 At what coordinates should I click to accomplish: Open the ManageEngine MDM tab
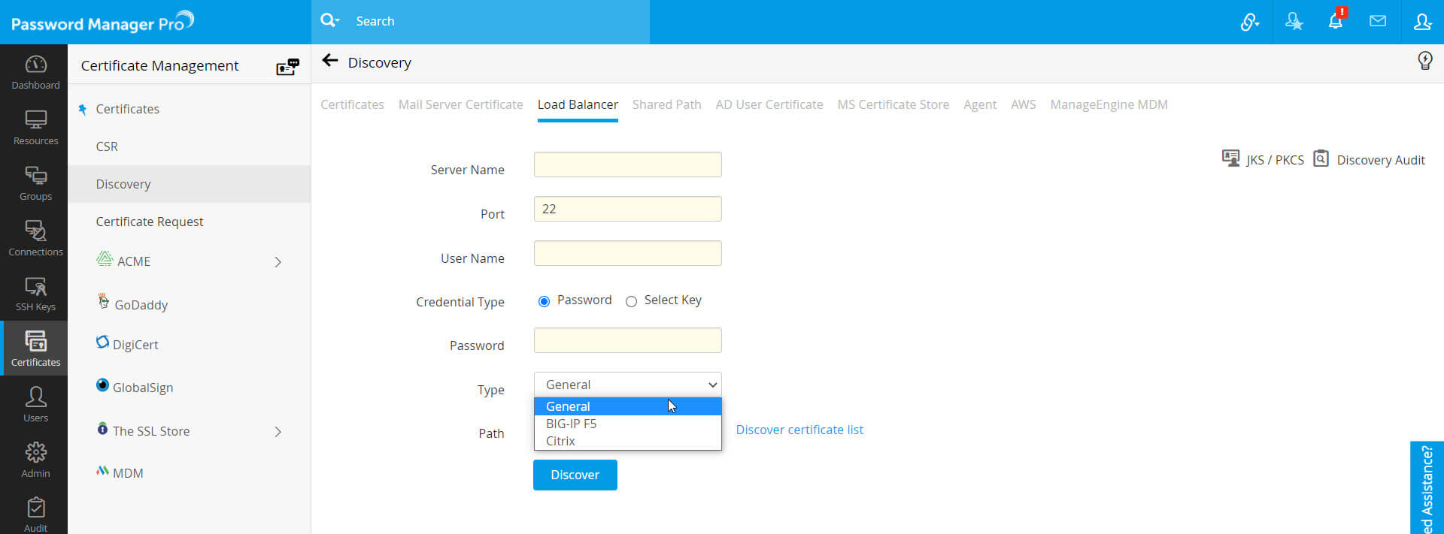[1109, 104]
